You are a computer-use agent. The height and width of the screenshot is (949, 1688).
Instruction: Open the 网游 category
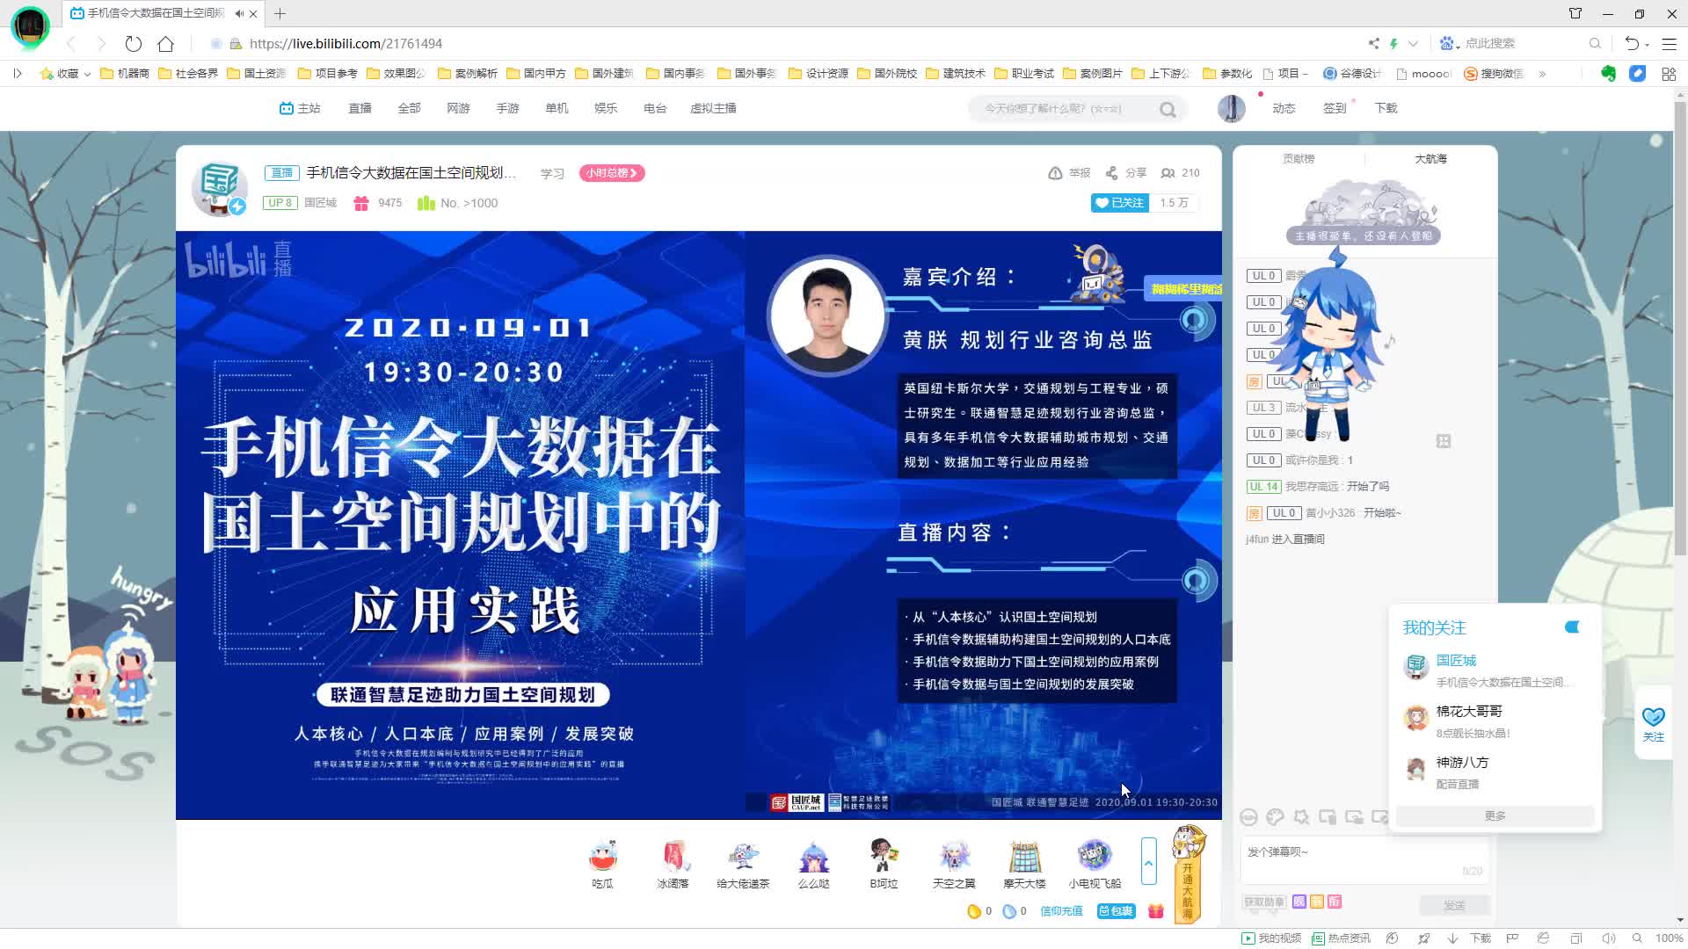[x=458, y=108]
